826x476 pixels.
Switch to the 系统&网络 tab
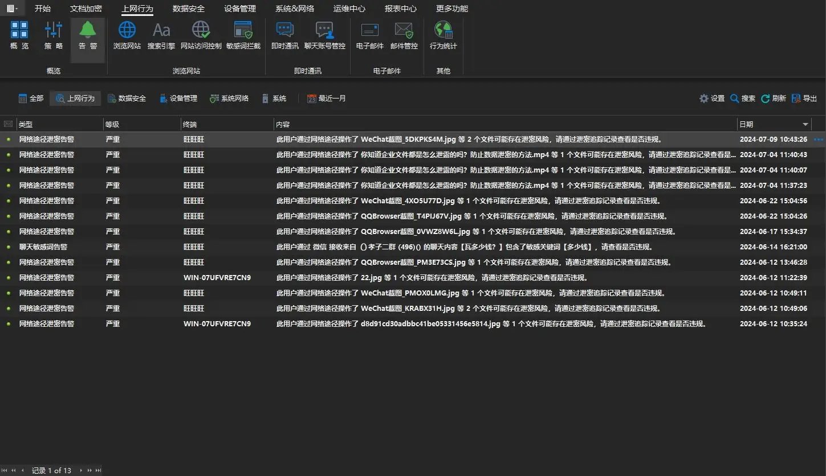click(x=294, y=9)
